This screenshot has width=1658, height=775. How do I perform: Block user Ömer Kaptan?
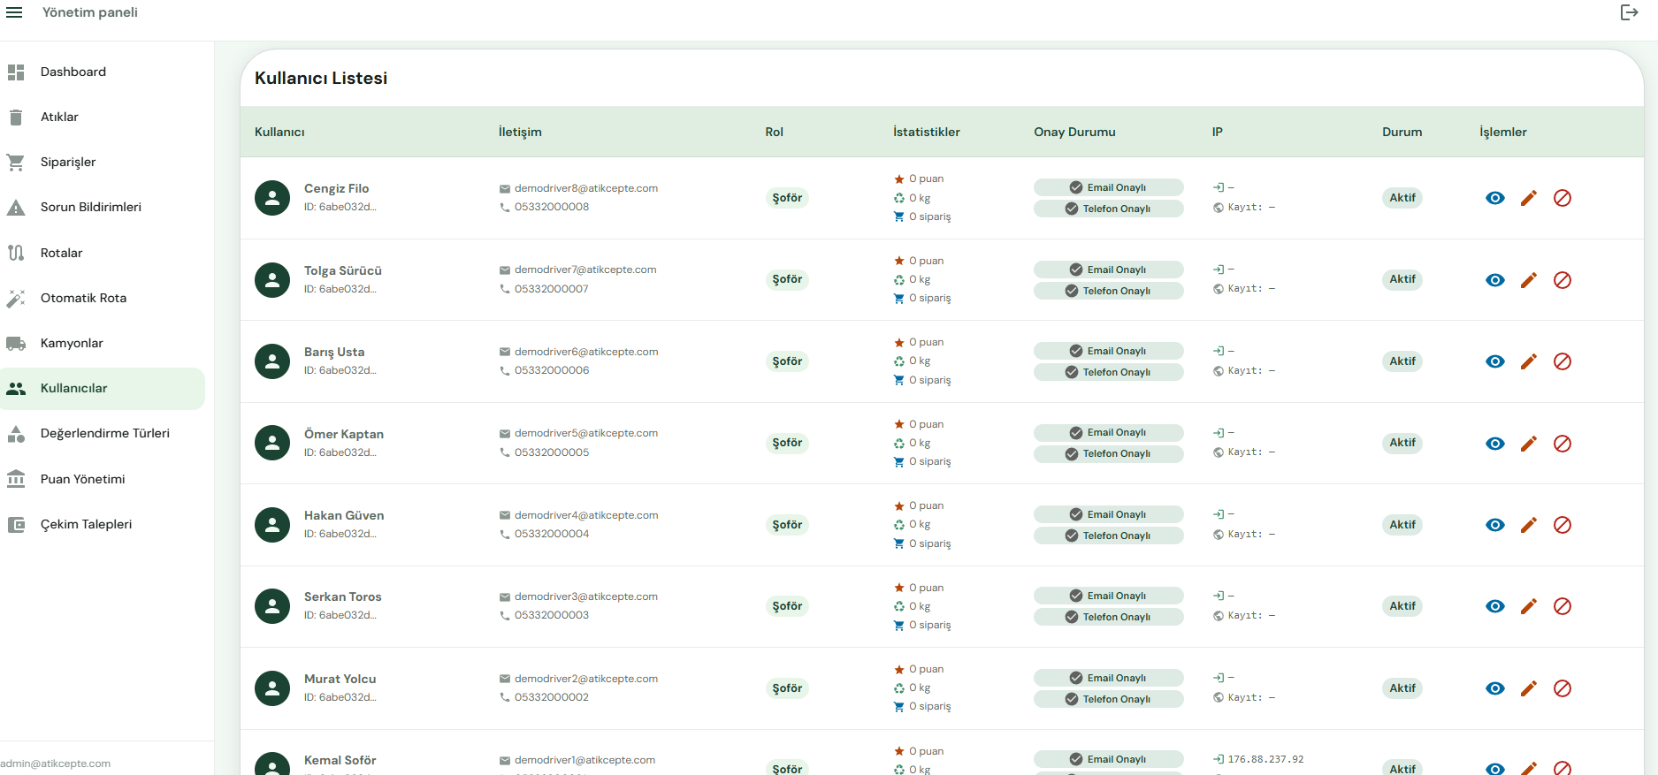(x=1562, y=444)
